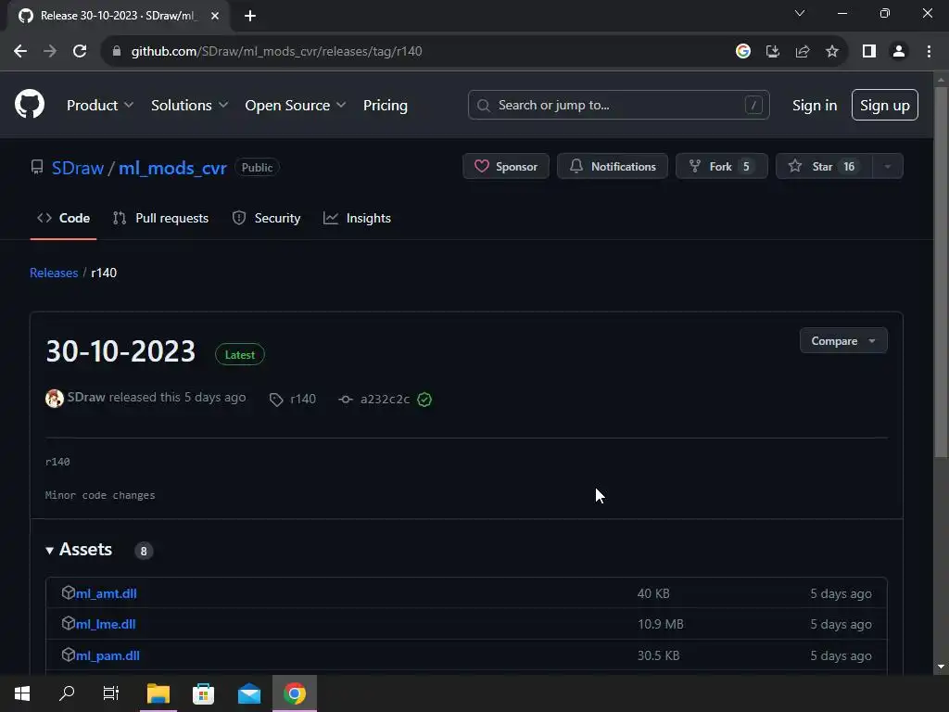Open new browser tab with plus icon

point(250,16)
